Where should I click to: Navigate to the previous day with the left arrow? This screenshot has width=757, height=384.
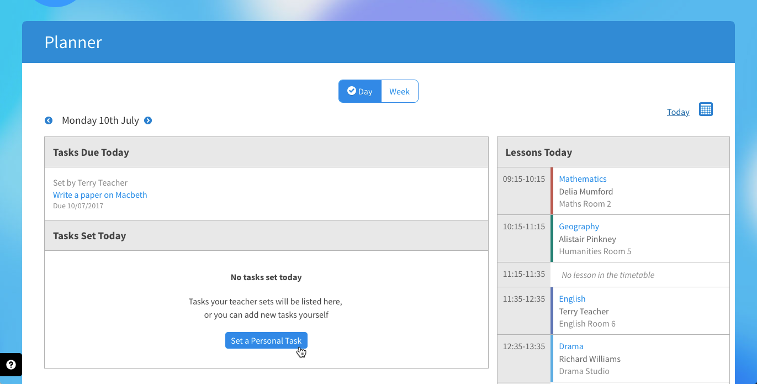pos(48,120)
